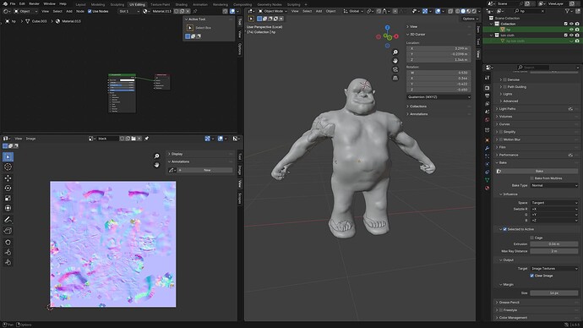Click zoom magnifier in 3D viewport
The image size is (583, 328).
coord(395,52)
